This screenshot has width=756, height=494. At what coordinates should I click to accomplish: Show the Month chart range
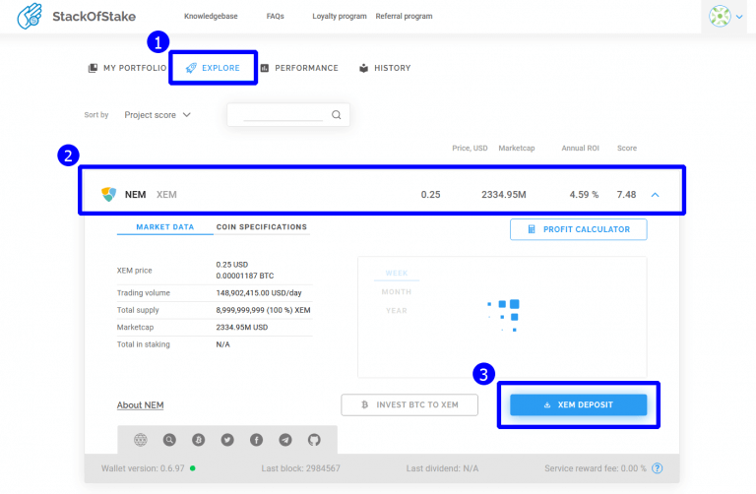click(397, 291)
